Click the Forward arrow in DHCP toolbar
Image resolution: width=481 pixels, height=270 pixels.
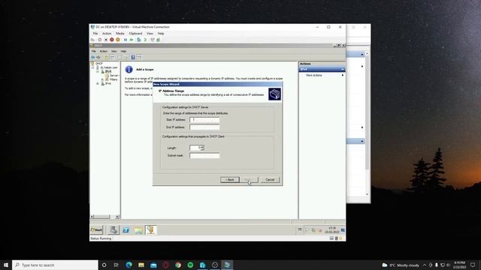click(x=98, y=57)
